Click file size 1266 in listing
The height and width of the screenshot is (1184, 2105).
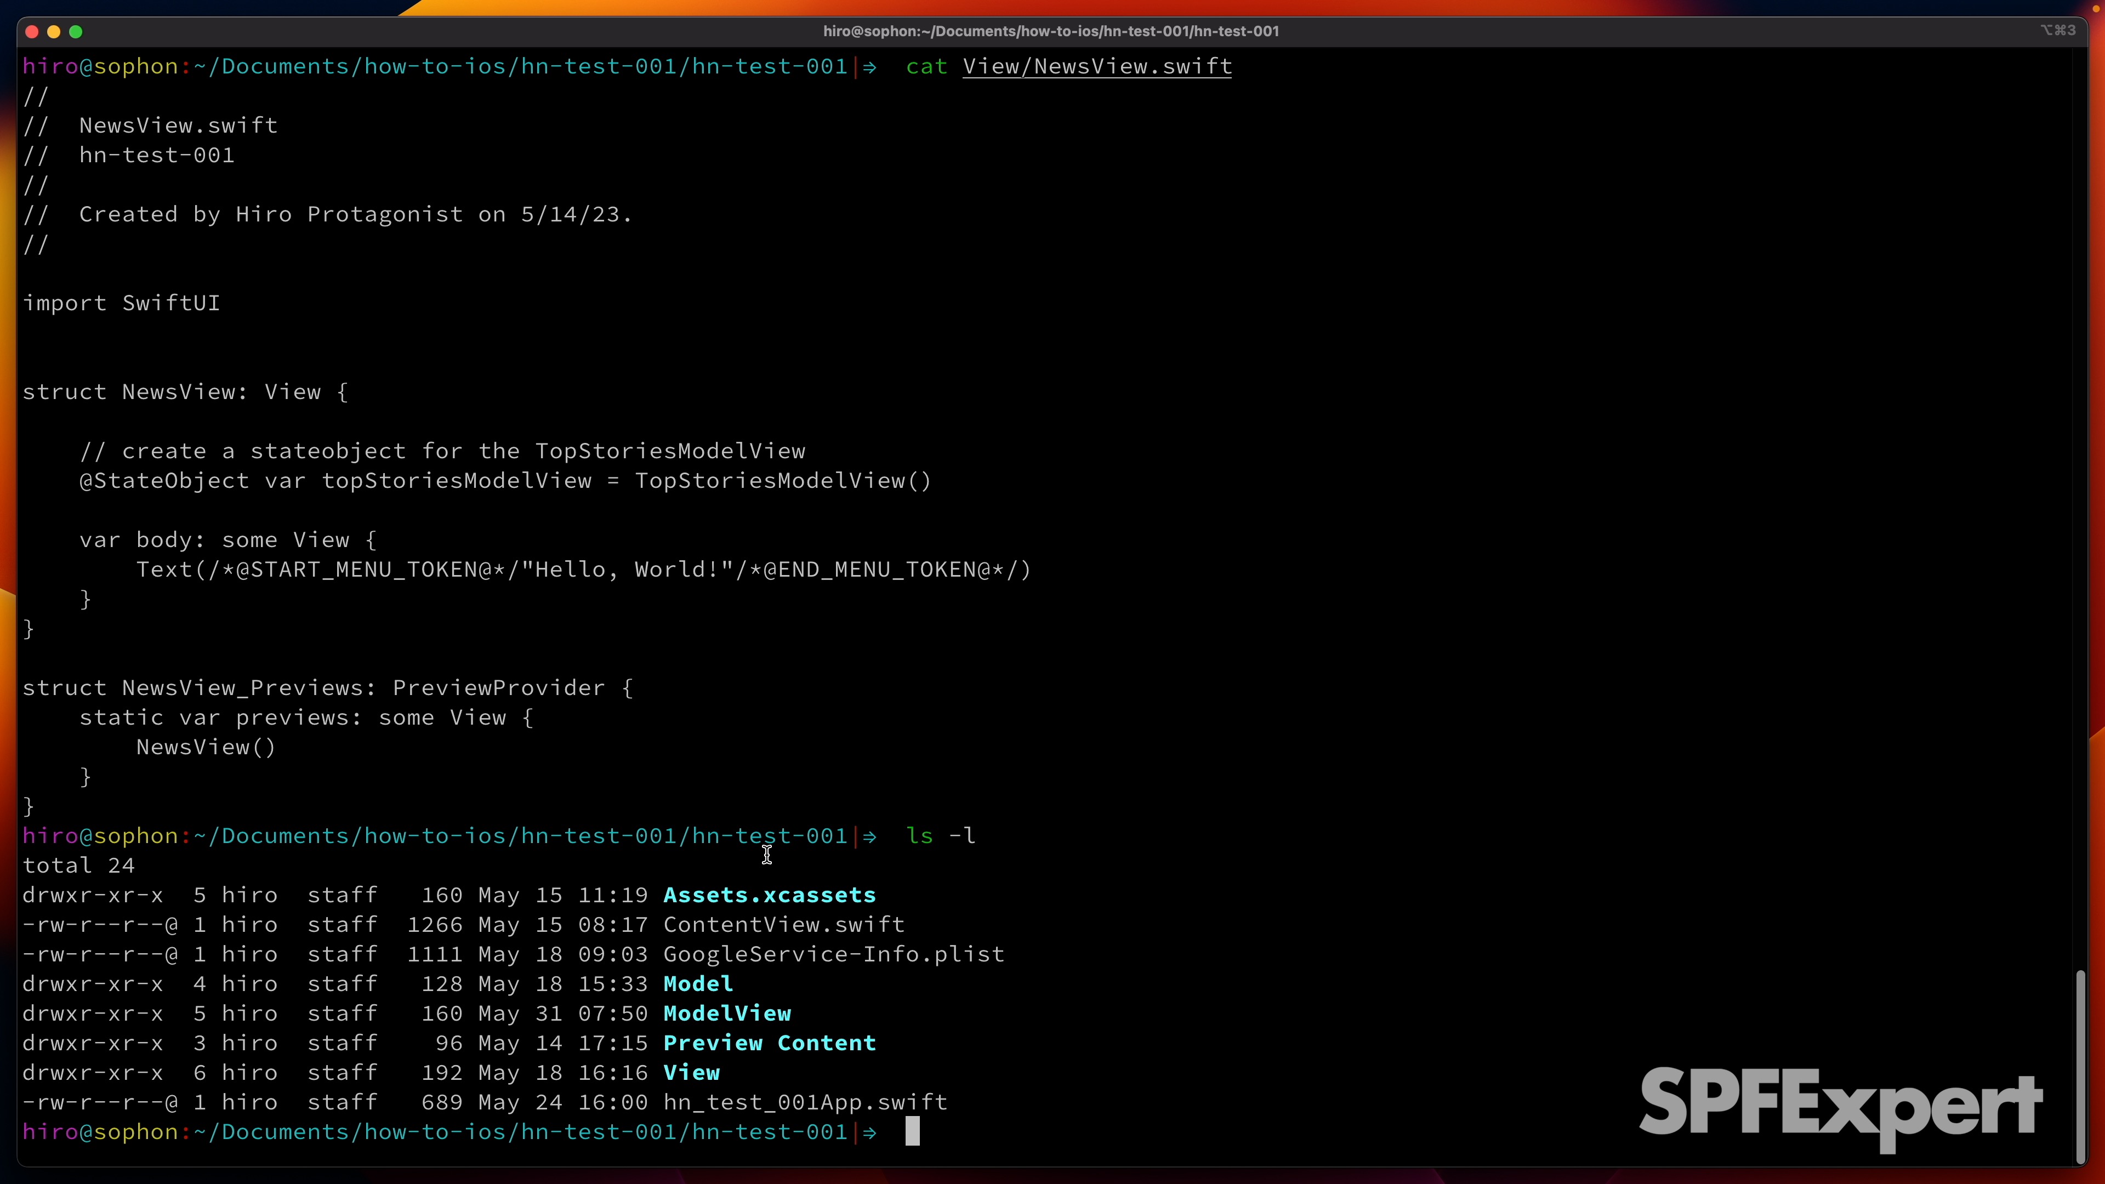435,924
